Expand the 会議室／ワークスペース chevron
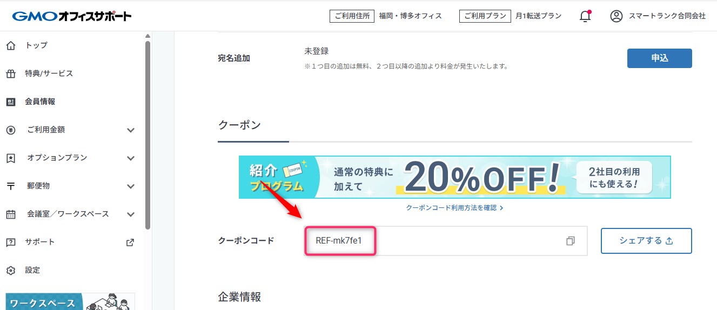The height and width of the screenshot is (310, 717). (130, 214)
